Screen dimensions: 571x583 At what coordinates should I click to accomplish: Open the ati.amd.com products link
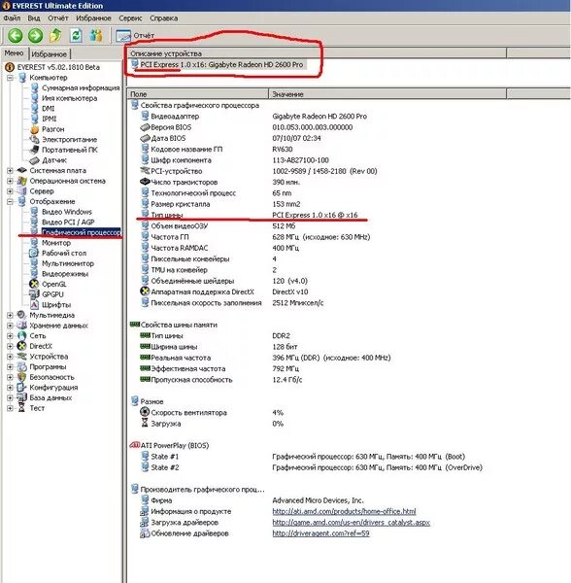click(x=344, y=512)
